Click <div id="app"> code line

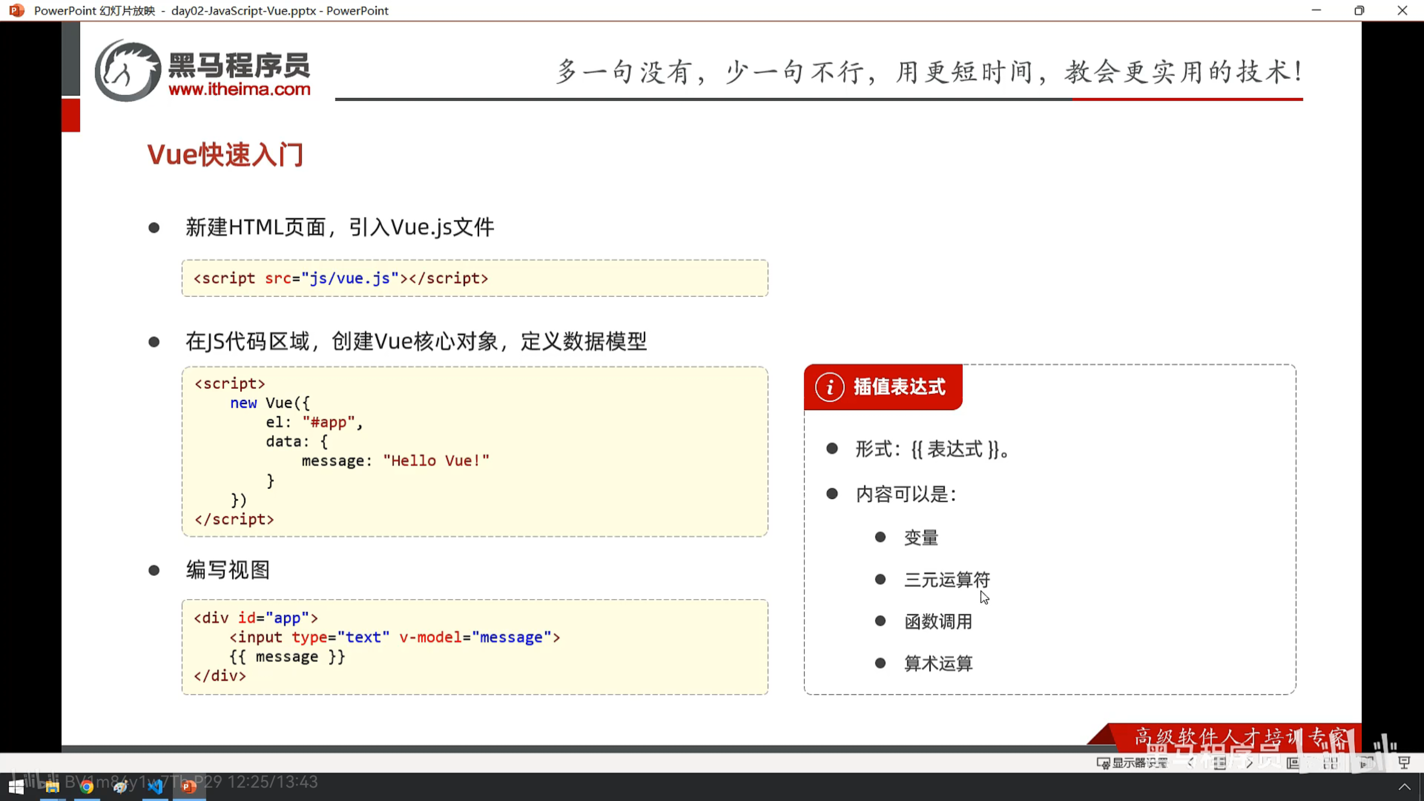click(x=256, y=618)
